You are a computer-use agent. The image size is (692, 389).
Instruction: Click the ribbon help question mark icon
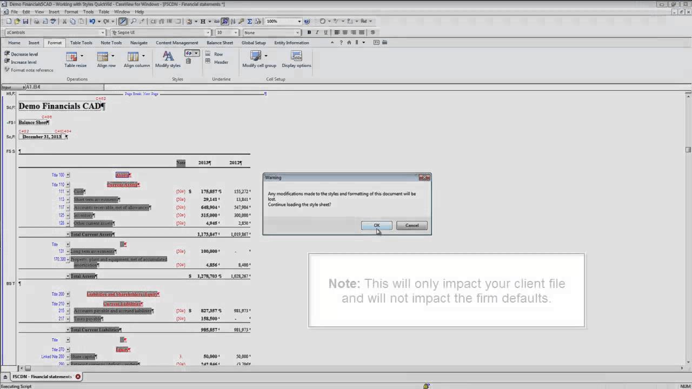(x=342, y=43)
